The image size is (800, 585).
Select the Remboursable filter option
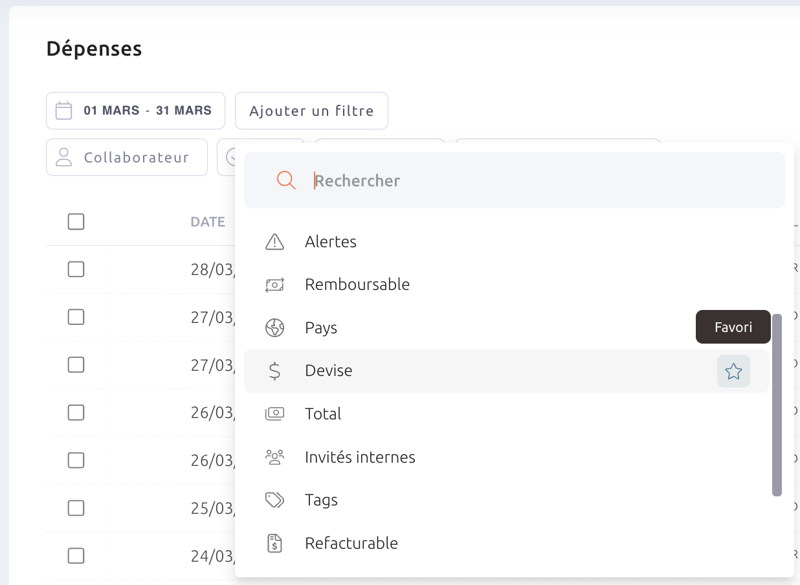pyautogui.click(x=506, y=285)
